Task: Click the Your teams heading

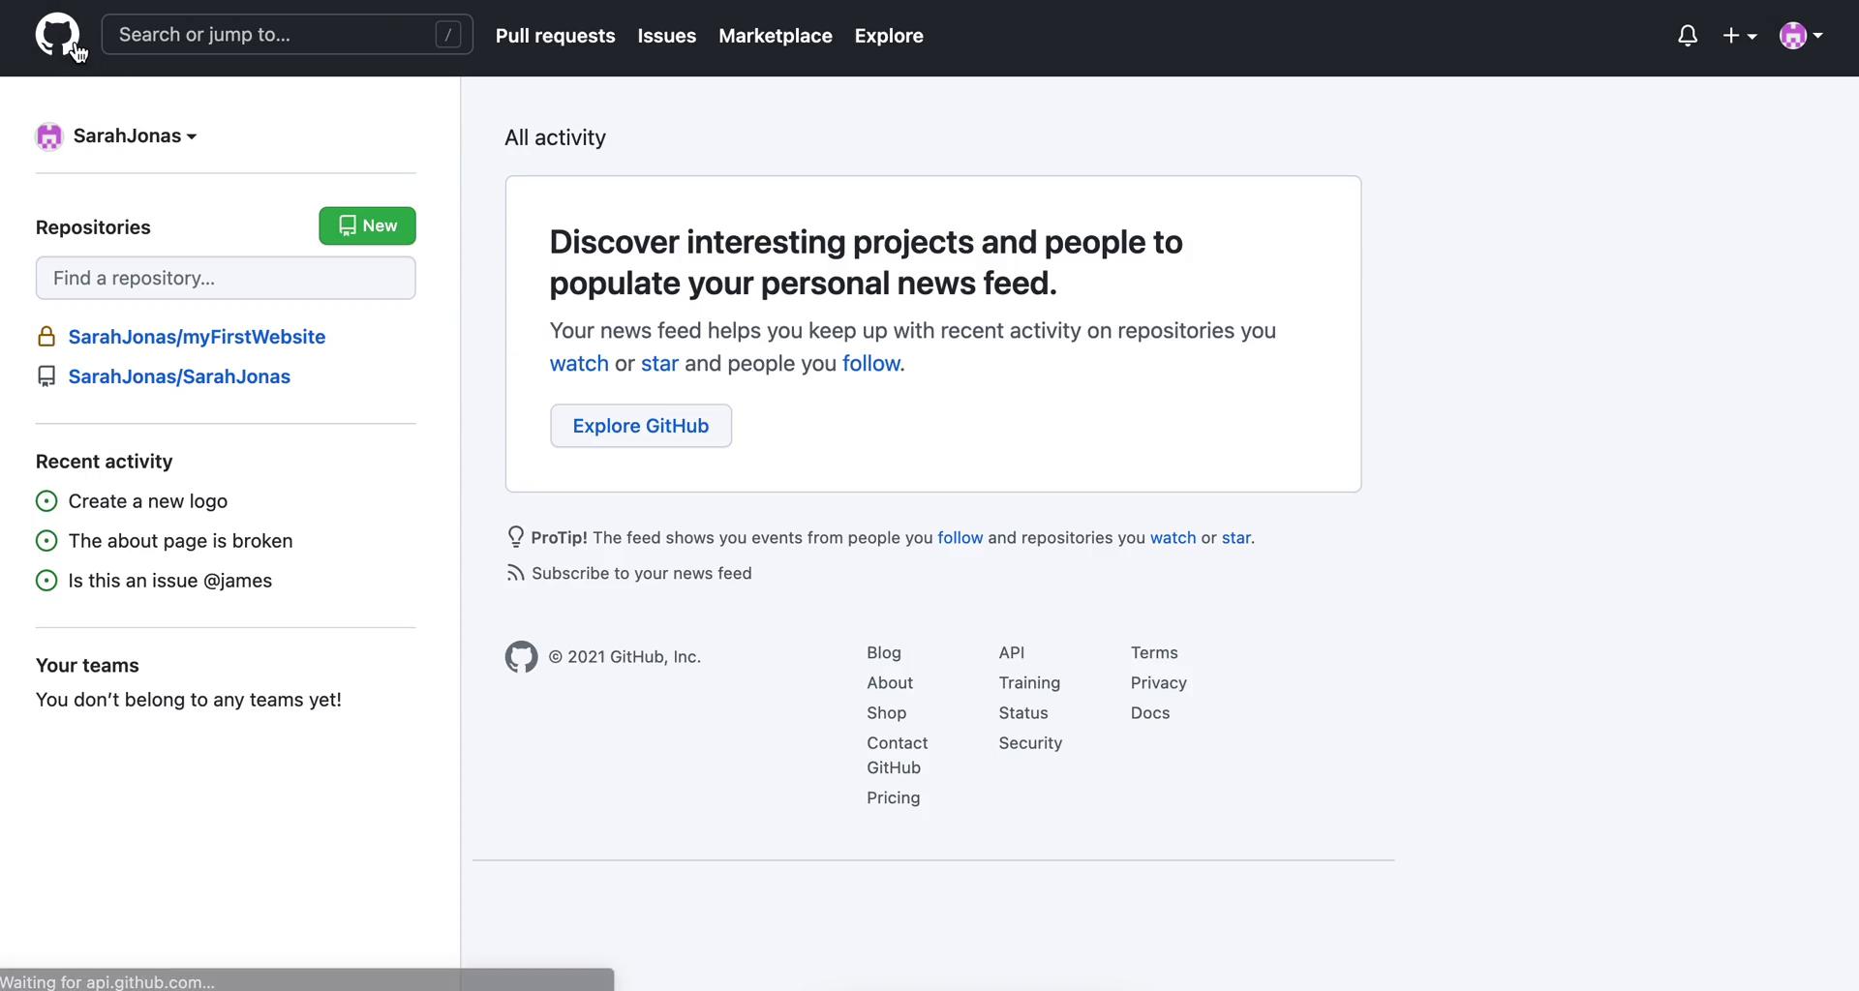Action: pyautogui.click(x=87, y=666)
